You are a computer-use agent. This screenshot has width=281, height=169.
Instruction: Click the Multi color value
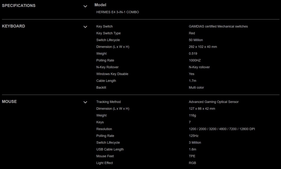point(196,87)
